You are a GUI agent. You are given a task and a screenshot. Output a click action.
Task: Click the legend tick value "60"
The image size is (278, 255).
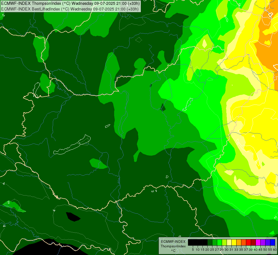pyautogui.click(x=275, y=250)
